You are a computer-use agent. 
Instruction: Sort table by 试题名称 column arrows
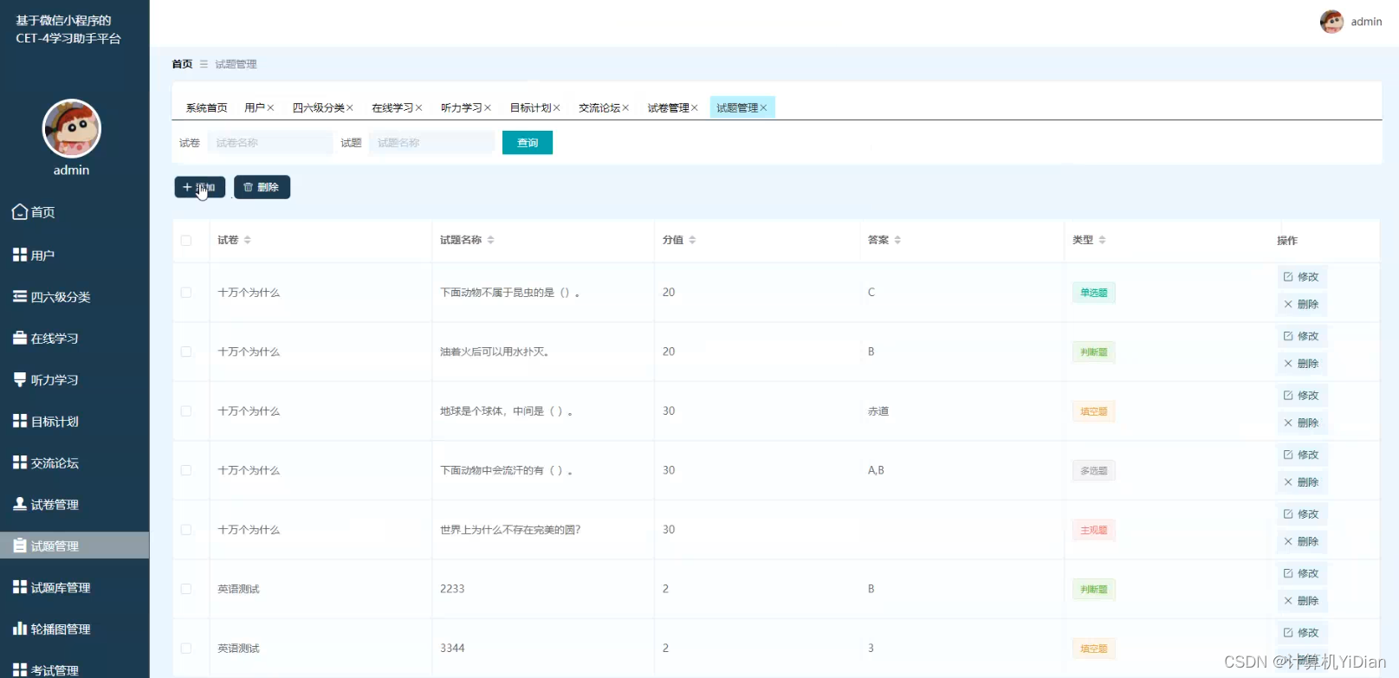click(490, 240)
